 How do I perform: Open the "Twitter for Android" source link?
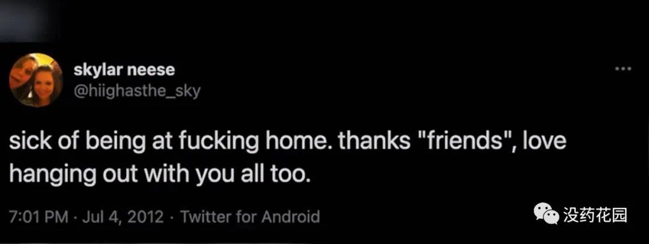[x=250, y=216]
